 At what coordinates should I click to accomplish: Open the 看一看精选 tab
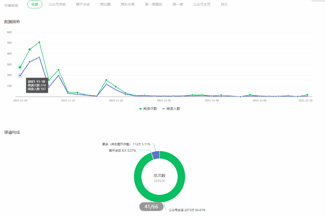pos(153,5)
